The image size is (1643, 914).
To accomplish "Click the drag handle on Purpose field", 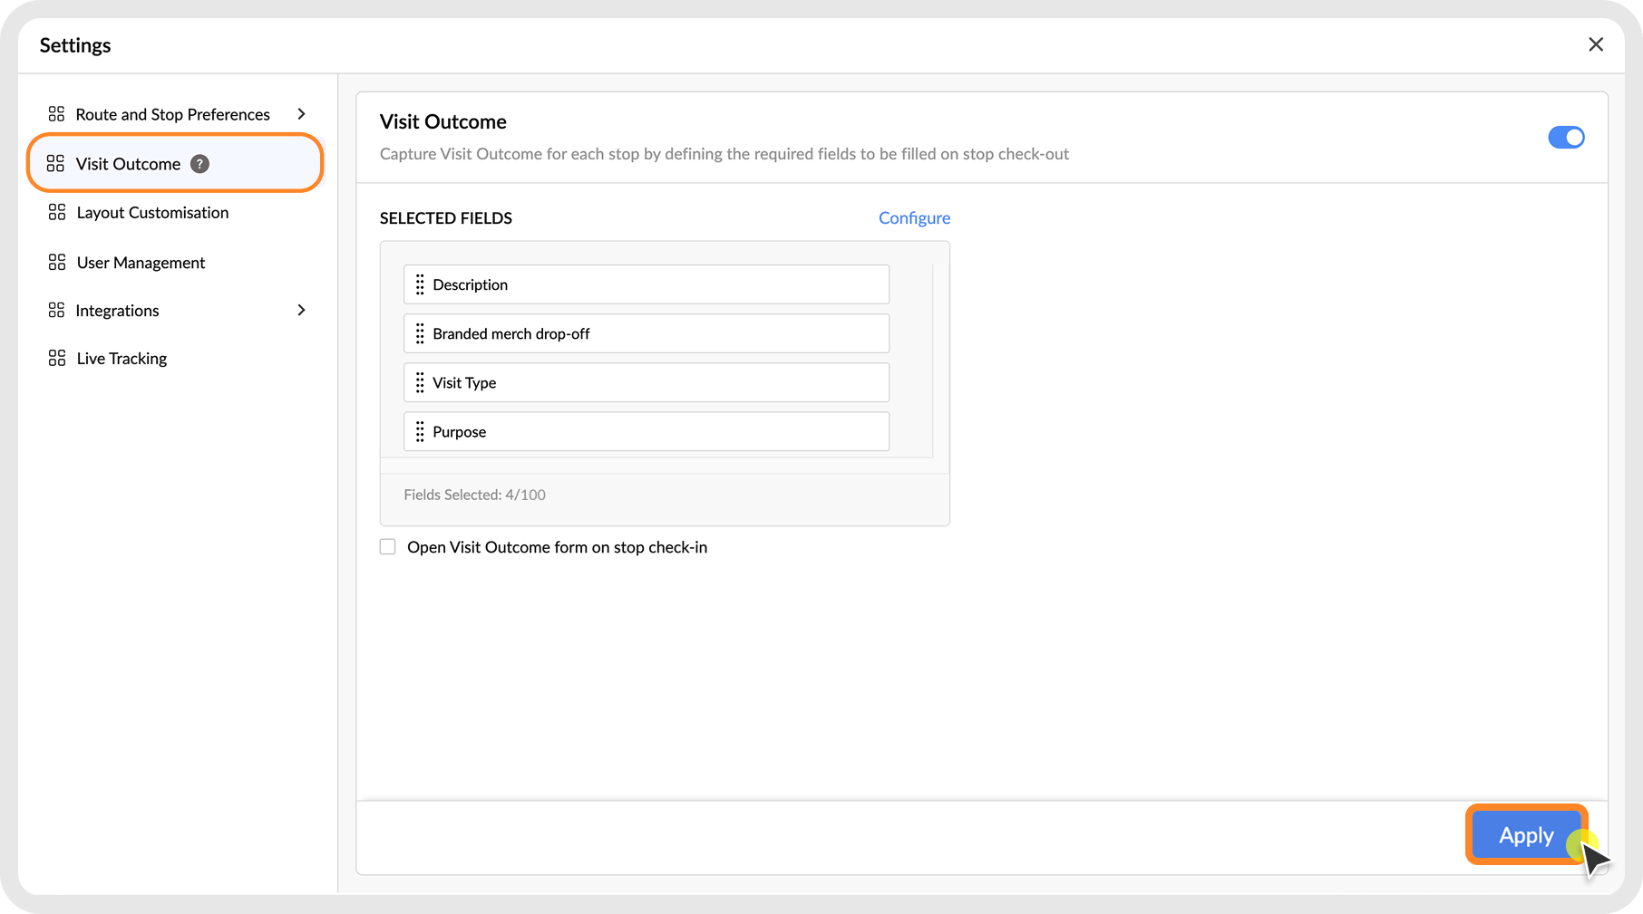I will tap(420, 432).
